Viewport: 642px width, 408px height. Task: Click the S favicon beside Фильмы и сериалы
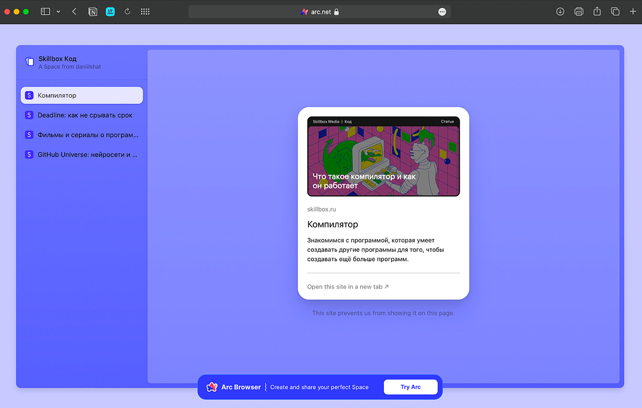(29, 135)
